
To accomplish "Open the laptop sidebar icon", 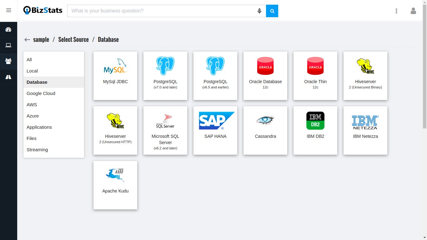I will (x=8, y=45).
